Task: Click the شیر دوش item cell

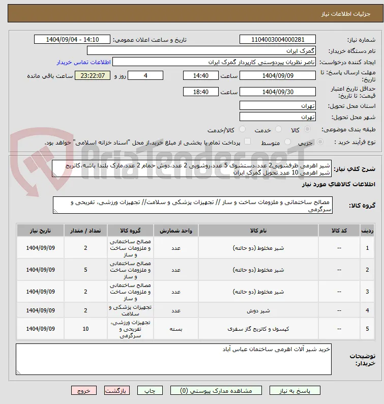Action: pyautogui.click(x=258, y=310)
